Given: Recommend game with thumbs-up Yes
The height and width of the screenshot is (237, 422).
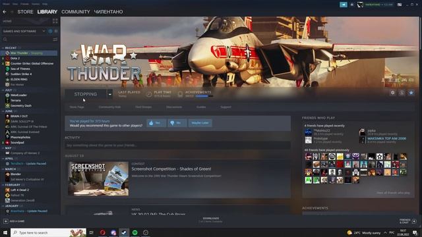Looking at the screenshot, I should tap(156, 123).
